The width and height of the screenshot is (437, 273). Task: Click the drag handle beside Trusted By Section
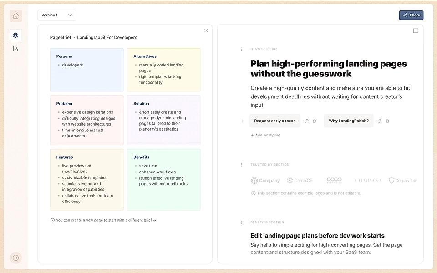241,164
